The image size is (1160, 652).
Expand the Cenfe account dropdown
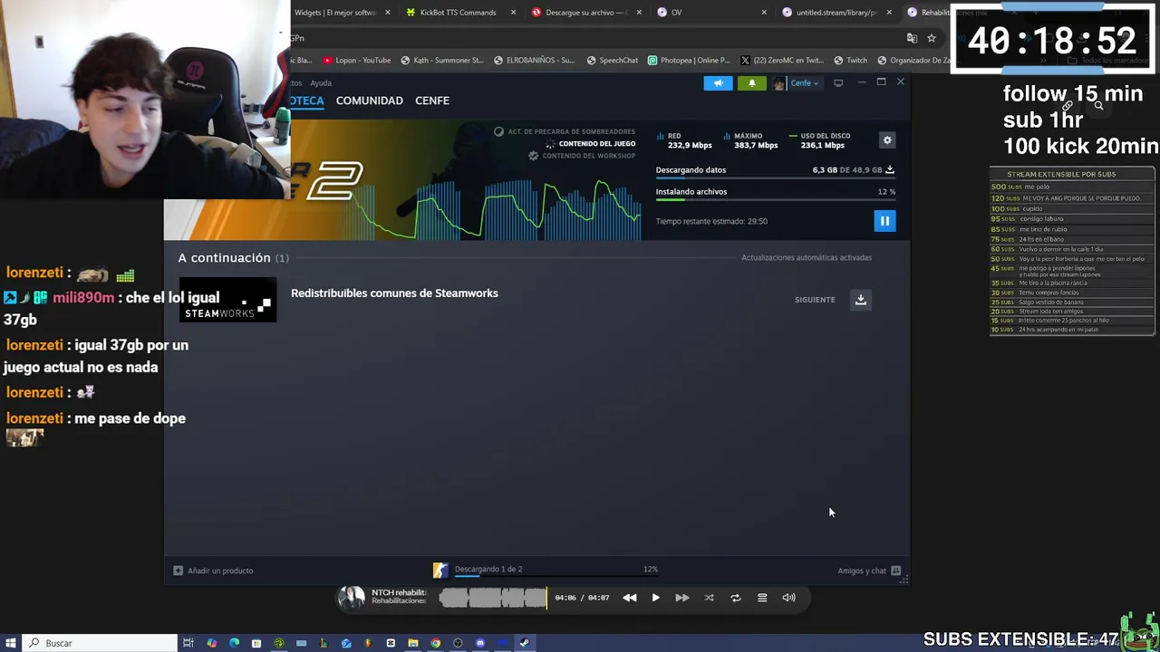[804, 83]
